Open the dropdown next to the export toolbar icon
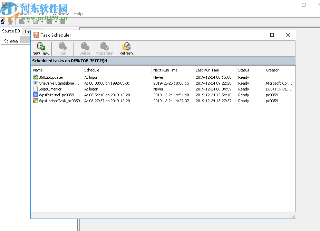The width and height of the screenshot is (320, 231). pos(42,22)
